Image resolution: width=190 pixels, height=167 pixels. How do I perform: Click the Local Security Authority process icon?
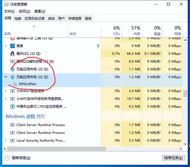[12, 140]
